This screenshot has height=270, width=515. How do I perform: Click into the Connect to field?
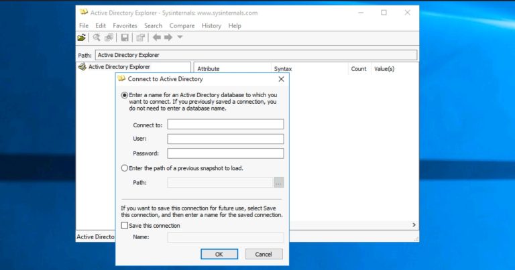225,124
